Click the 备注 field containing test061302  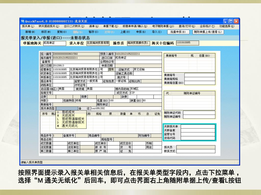126,108
